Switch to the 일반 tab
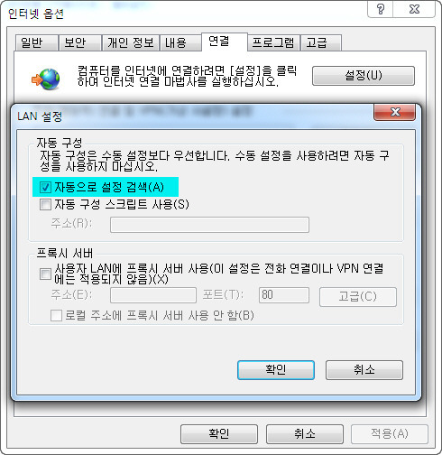This screenshot has height=455, width=442. [x=36, y=42]
